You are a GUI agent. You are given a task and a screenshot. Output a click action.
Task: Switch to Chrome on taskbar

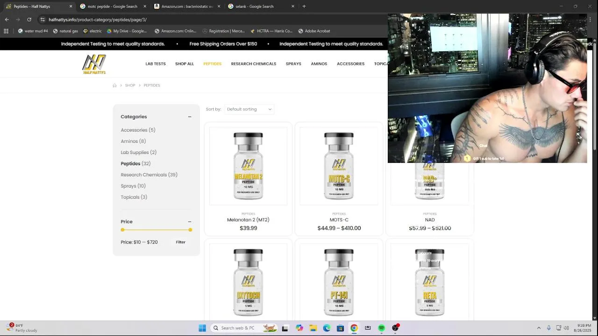click(354, 328)
